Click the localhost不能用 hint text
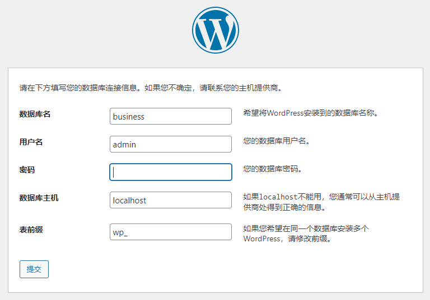The height and width of the screenshot is (300, 430). (x=321, y=202)
